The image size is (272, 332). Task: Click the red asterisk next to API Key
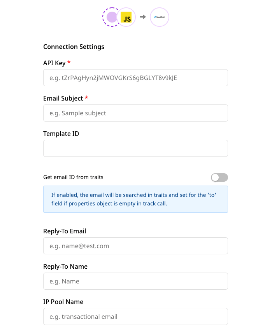click(x=68, y=63)
